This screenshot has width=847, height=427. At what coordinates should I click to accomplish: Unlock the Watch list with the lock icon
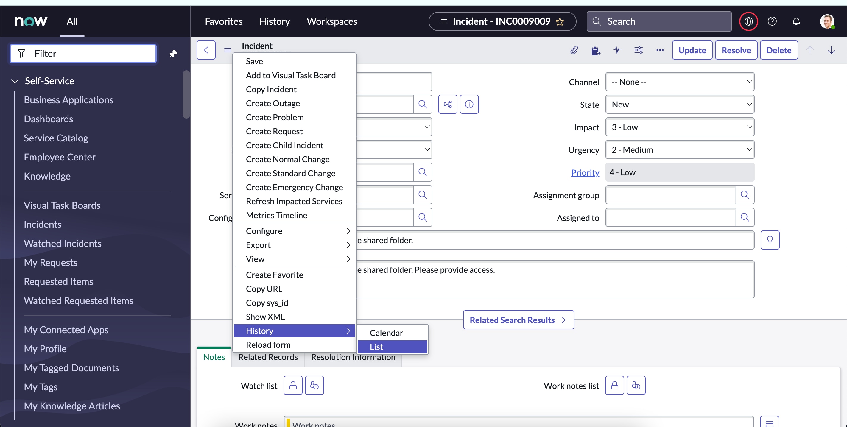click(293, 385)
